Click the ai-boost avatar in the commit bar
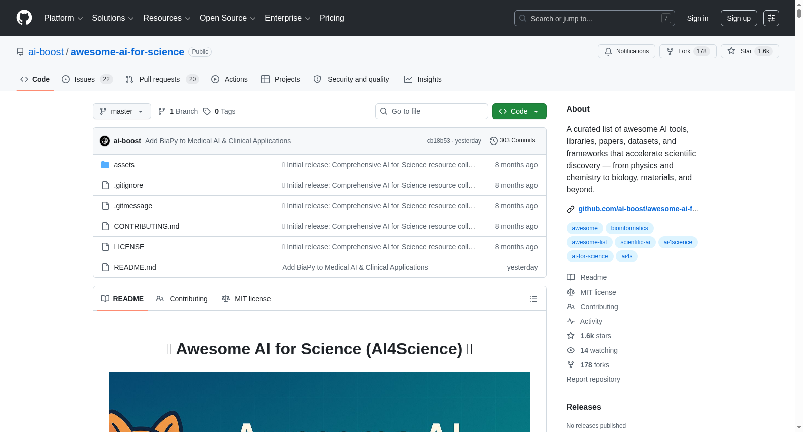This screenshot has height=432, width=803. click(105, 141)
